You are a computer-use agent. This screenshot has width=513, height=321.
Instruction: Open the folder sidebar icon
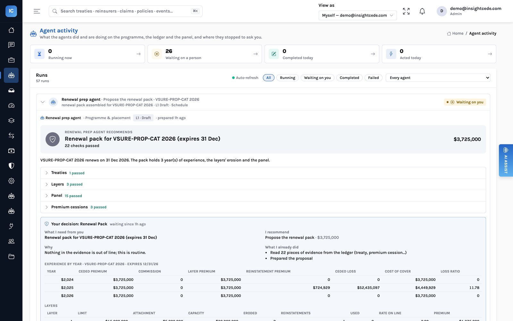click(11, 256)
